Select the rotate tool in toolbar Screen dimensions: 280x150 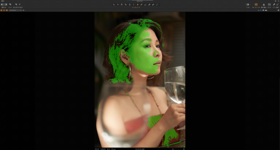pyautogui.click(x=130, y=4)
